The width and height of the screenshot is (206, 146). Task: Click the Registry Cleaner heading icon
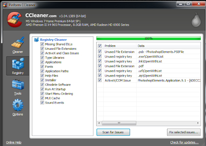[x=36, y=40]
